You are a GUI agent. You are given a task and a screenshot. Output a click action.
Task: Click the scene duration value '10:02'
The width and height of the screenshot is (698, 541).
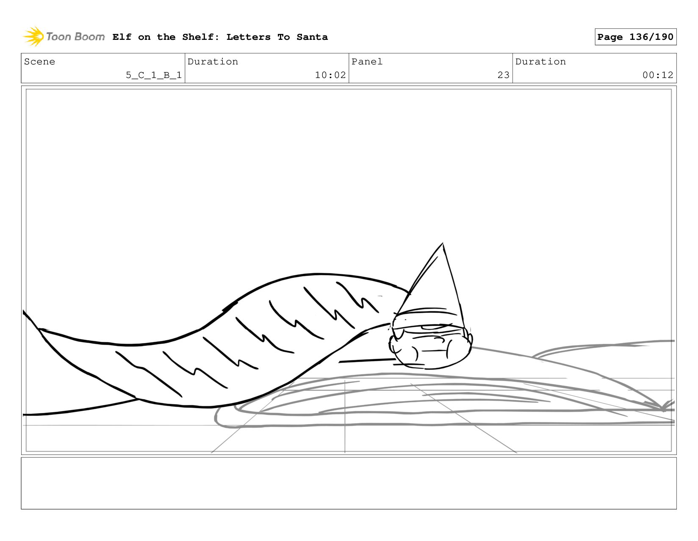pos(330,75)
